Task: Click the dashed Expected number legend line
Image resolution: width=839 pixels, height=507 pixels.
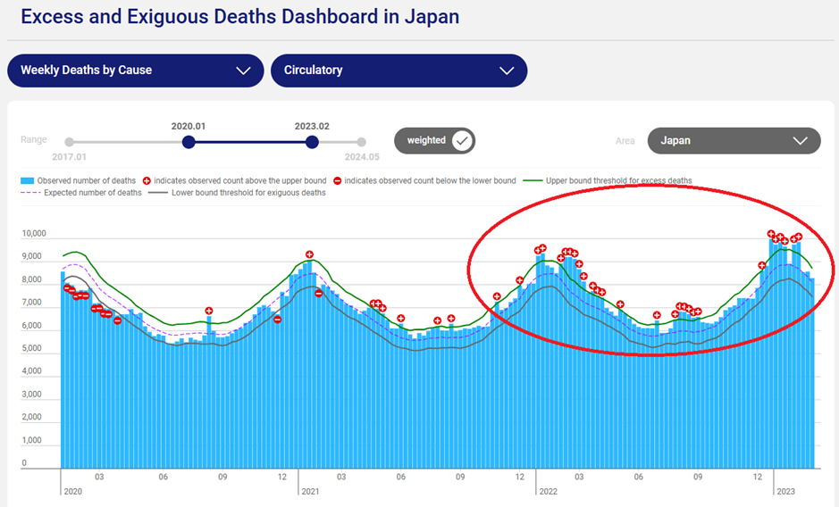Action: 30,193
